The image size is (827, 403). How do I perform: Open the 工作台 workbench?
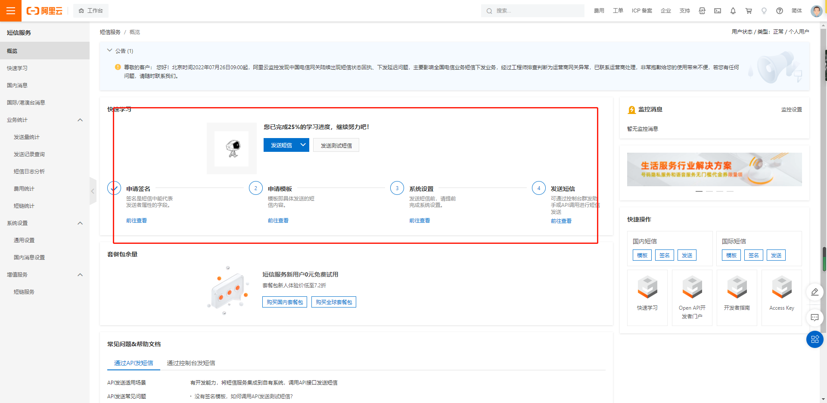click(x=91, y=11)
